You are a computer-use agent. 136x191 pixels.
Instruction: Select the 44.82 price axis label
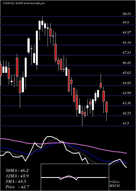click(126, 83)
